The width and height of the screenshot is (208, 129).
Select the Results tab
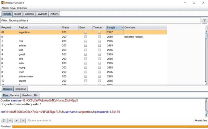click(7, 14)
